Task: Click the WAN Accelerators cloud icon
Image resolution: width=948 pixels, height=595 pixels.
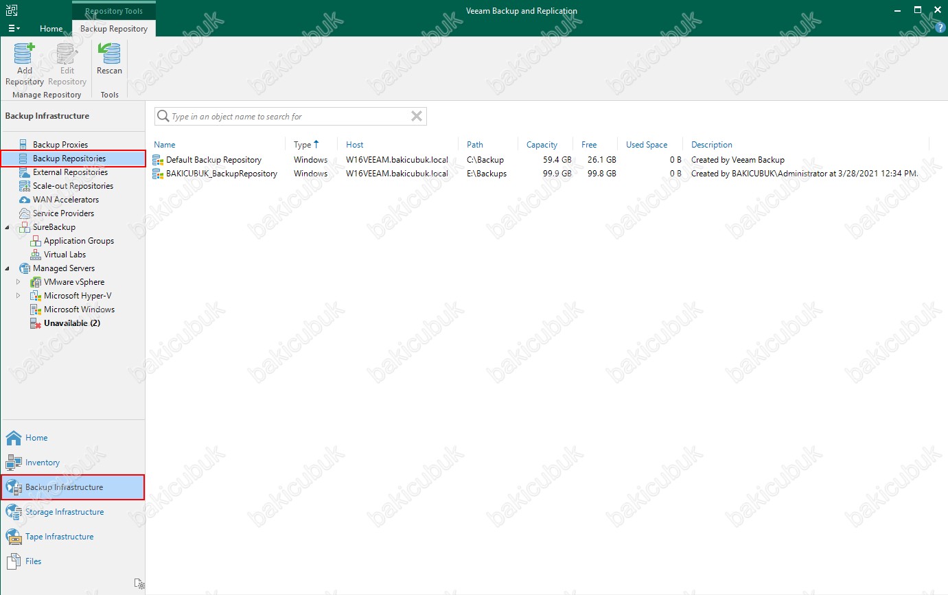Action: [x=25, y=200]
